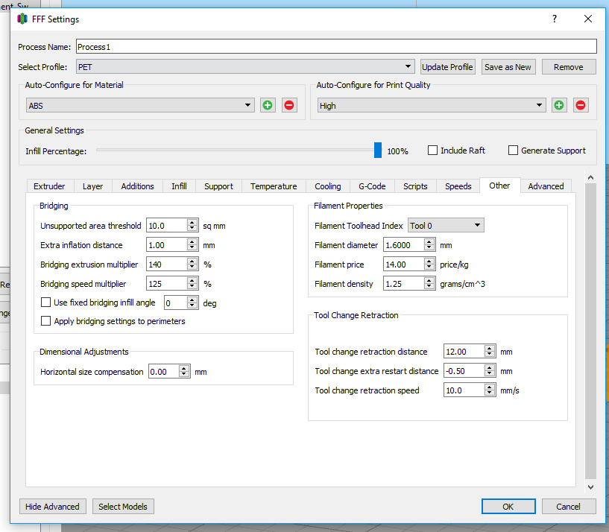This screenshot has height=532, width=609.
Task: Open the Speeds tab
Action: 458,186
